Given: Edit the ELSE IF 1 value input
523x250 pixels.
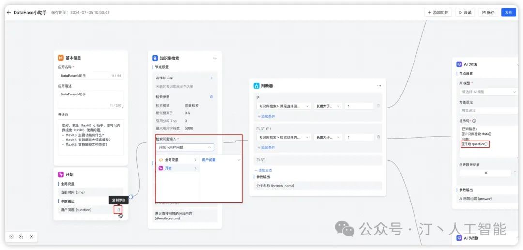Looking at the screenshot, I should 359,137.
